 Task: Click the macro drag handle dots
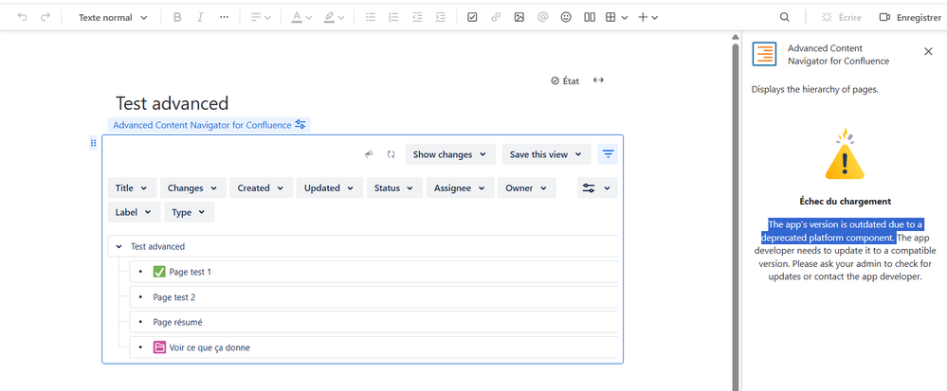click(93, 143)
